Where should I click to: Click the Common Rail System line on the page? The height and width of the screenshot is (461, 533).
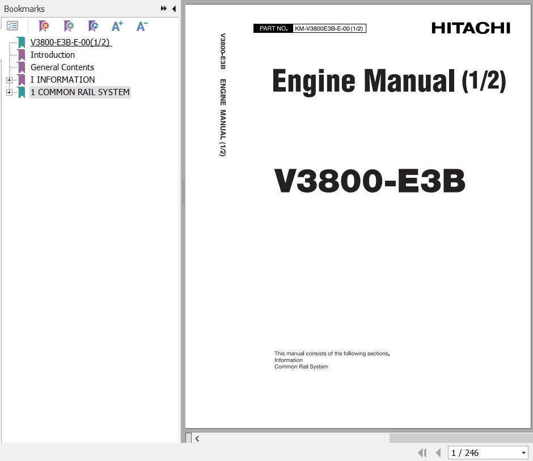pyautogui.click(x=301, y=366)
